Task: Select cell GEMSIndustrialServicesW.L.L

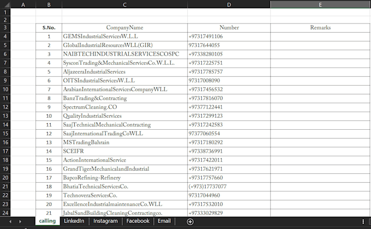Action: 124,37
